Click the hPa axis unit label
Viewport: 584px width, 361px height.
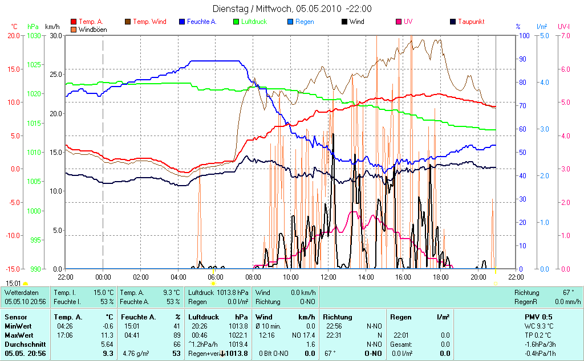tap(33, 27)
